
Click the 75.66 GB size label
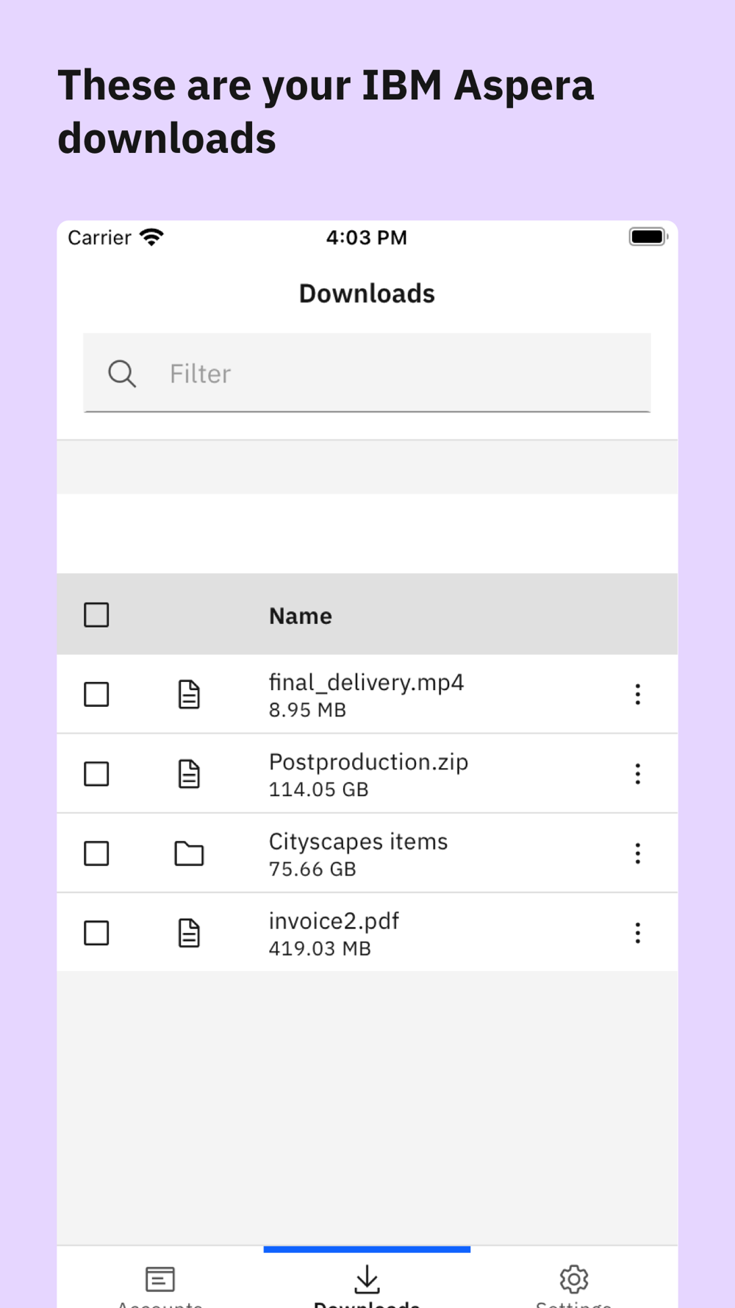tap(312, 869)
